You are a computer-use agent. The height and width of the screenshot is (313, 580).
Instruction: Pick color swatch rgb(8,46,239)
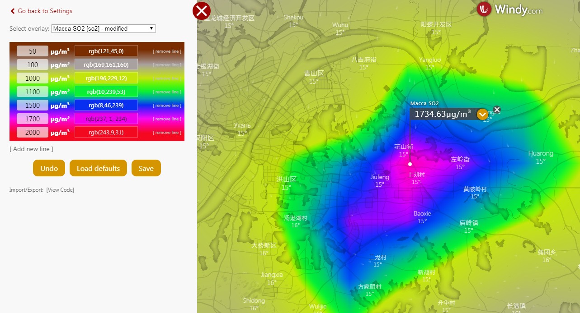click(106, 105)
